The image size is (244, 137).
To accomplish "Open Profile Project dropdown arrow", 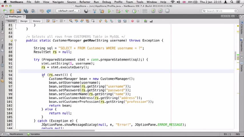I will [138, 11].
